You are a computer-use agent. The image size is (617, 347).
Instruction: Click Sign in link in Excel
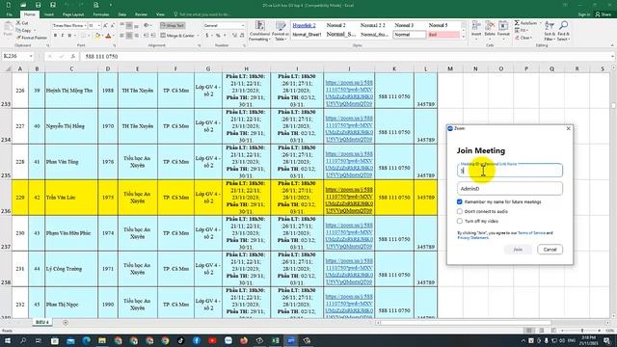pos(584,14)
